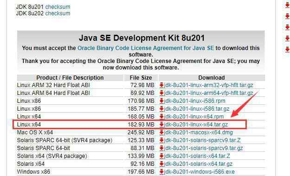Click download arrow icon beside solaris-sparcv9.tar.Z
Screen dimensions: 290x176
161,140
